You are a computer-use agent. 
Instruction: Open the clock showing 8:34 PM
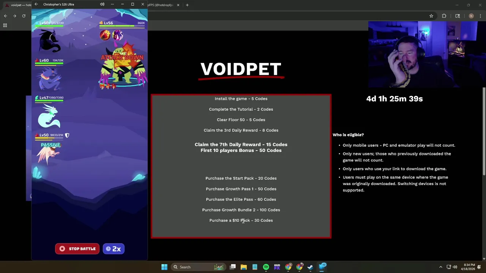[x=468, y=267]
